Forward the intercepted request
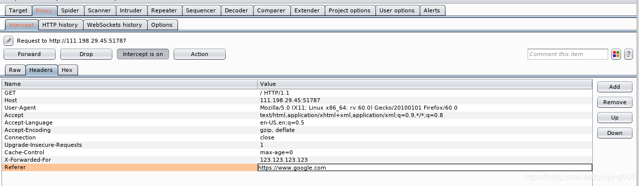This screenshot has width=639, height=186. coord(29,54)
